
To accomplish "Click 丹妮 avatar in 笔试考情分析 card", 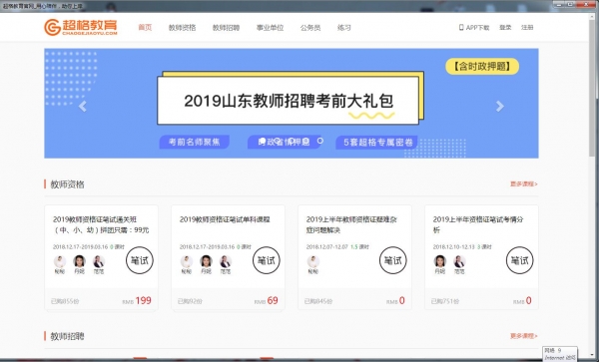I will pos(439,261).
